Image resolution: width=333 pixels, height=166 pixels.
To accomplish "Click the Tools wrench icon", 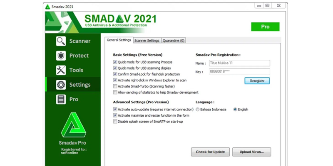I will tap(61, 70).
